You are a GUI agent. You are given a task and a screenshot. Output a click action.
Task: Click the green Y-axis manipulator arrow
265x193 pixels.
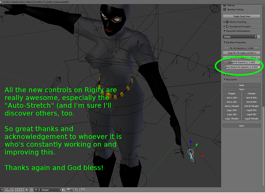click(x=197, y=145)
